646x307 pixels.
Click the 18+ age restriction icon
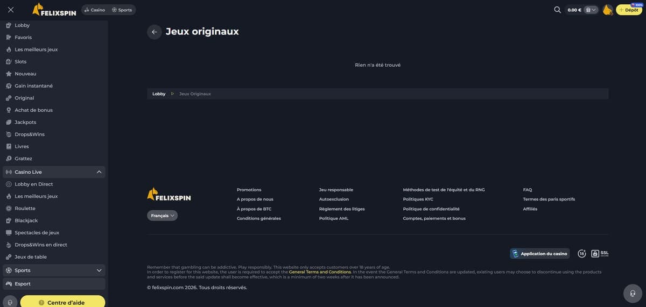pyautogui.click(x=582, y=253)
